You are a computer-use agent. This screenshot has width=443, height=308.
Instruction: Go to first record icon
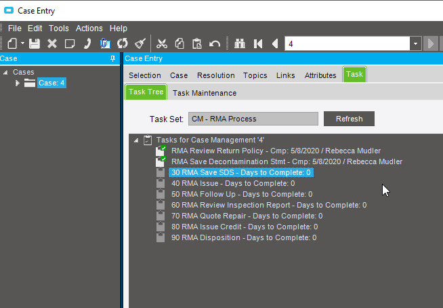(x=258, y=44)
